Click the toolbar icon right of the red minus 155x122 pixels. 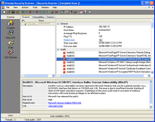coord(62,12)
